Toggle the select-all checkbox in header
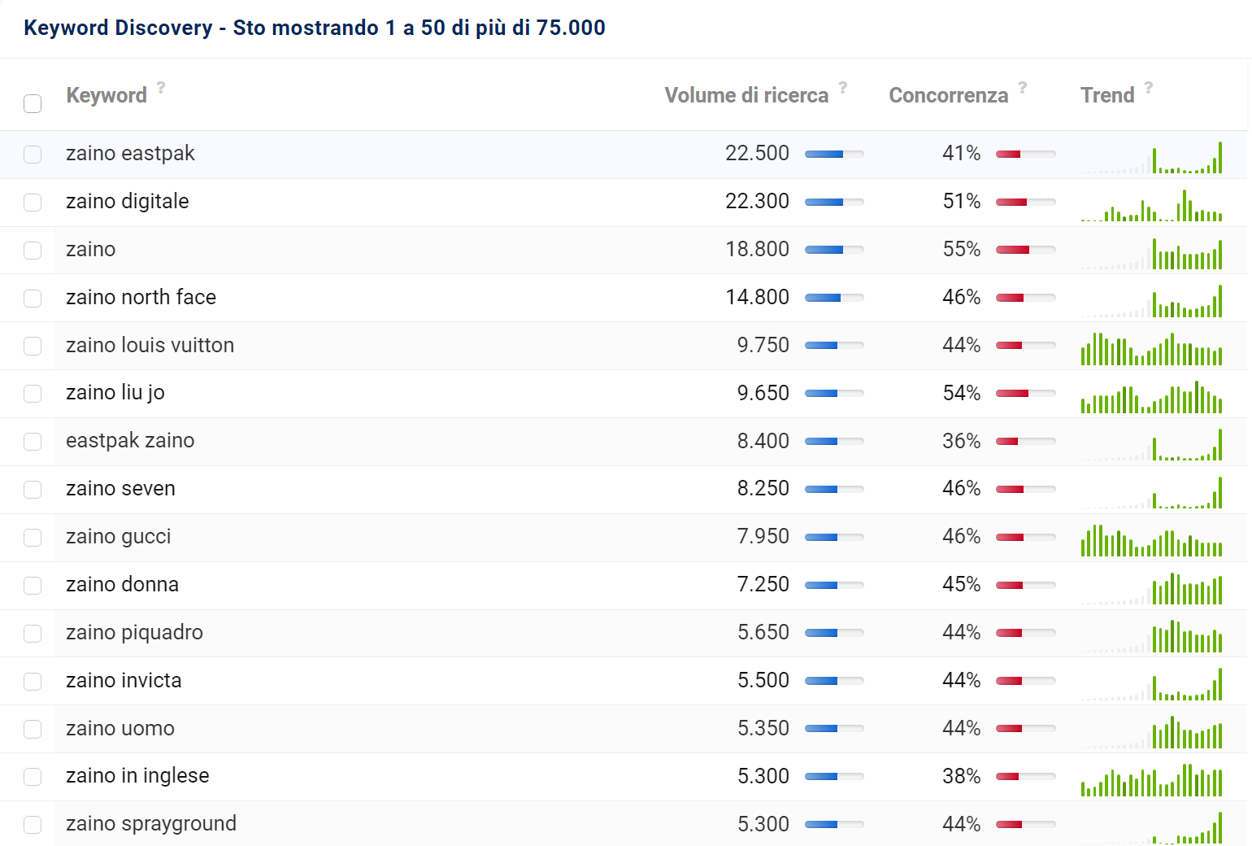This screenshot has height=846, width=1252. [33, 104]
